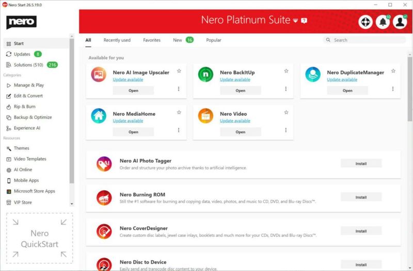This screenshot has height=271, width=413.
Task: Open more options for Nero Video
Action: coord(286,130)
